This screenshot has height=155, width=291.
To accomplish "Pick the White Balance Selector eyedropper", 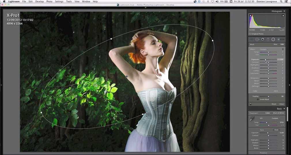I will click(x=252, y=119).
